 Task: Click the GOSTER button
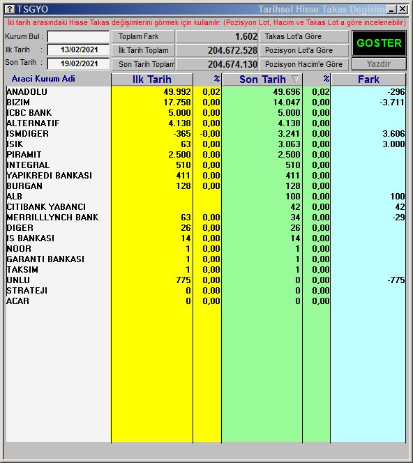coord(379,43)
